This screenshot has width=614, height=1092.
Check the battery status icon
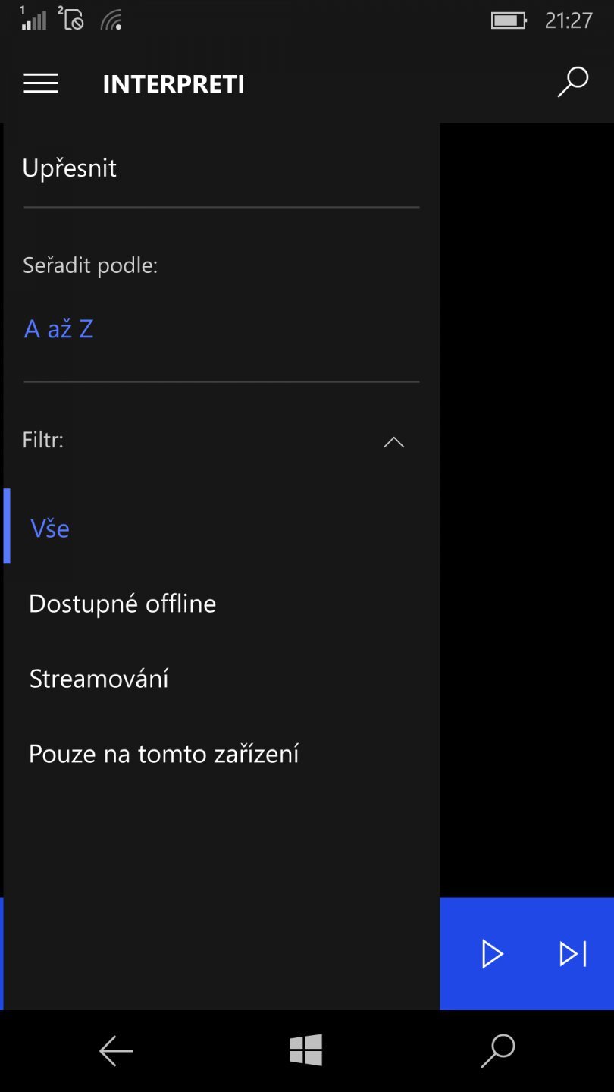pyautogui.click(x=507, y=20)
